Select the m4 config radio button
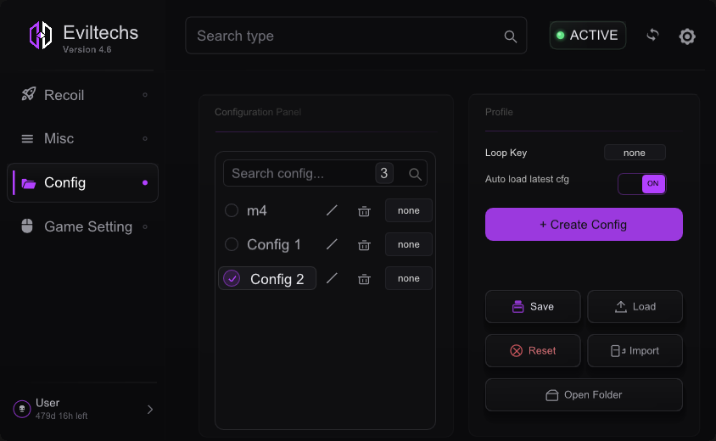716x441 pixels. pyautogui.click(x=232, y=210)
